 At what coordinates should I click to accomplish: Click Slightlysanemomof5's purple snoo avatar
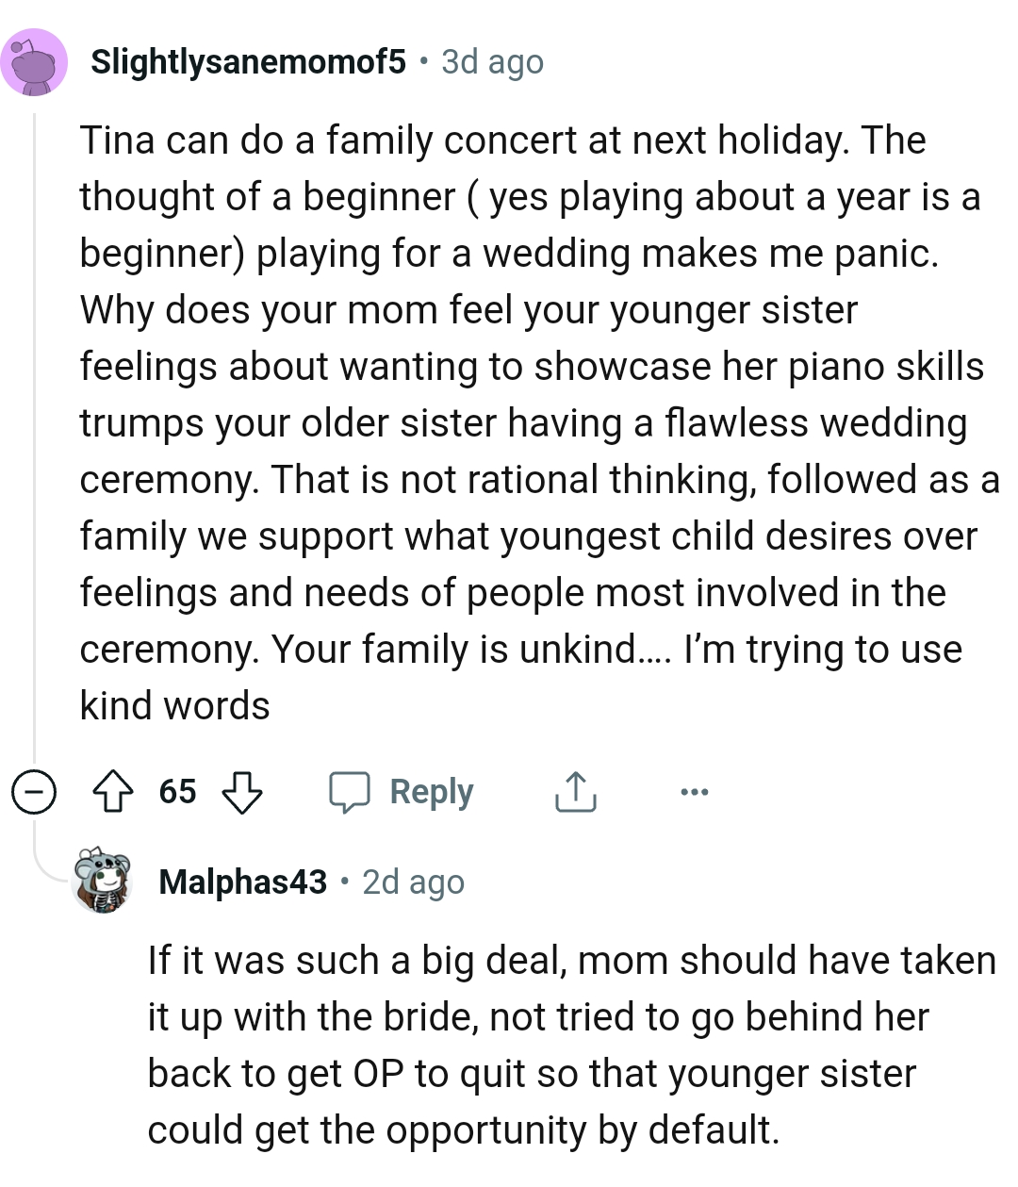[37, 64]
